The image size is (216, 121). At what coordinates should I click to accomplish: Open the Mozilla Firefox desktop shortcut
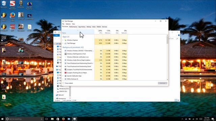[12, 16]
